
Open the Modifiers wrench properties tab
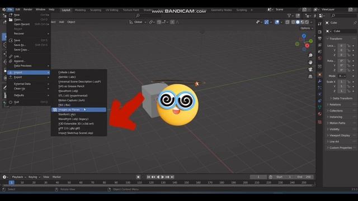319,81
